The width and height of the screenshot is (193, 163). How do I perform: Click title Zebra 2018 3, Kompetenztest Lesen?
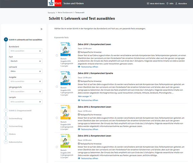(94, 136)
